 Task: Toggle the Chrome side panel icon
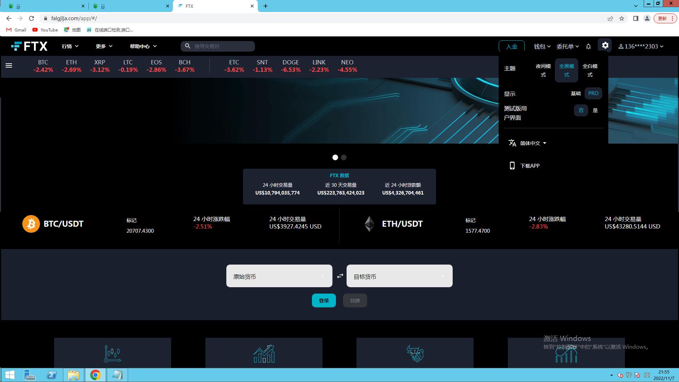[x=636, y=18]
